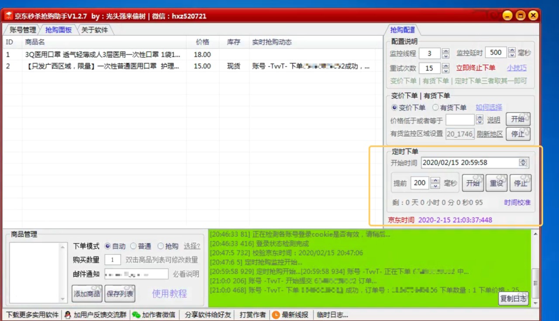Viewport: 559px width, 321px height.
Task: Open the 开始时间 date picker dropdown
Action: click(x=523, y=162)
